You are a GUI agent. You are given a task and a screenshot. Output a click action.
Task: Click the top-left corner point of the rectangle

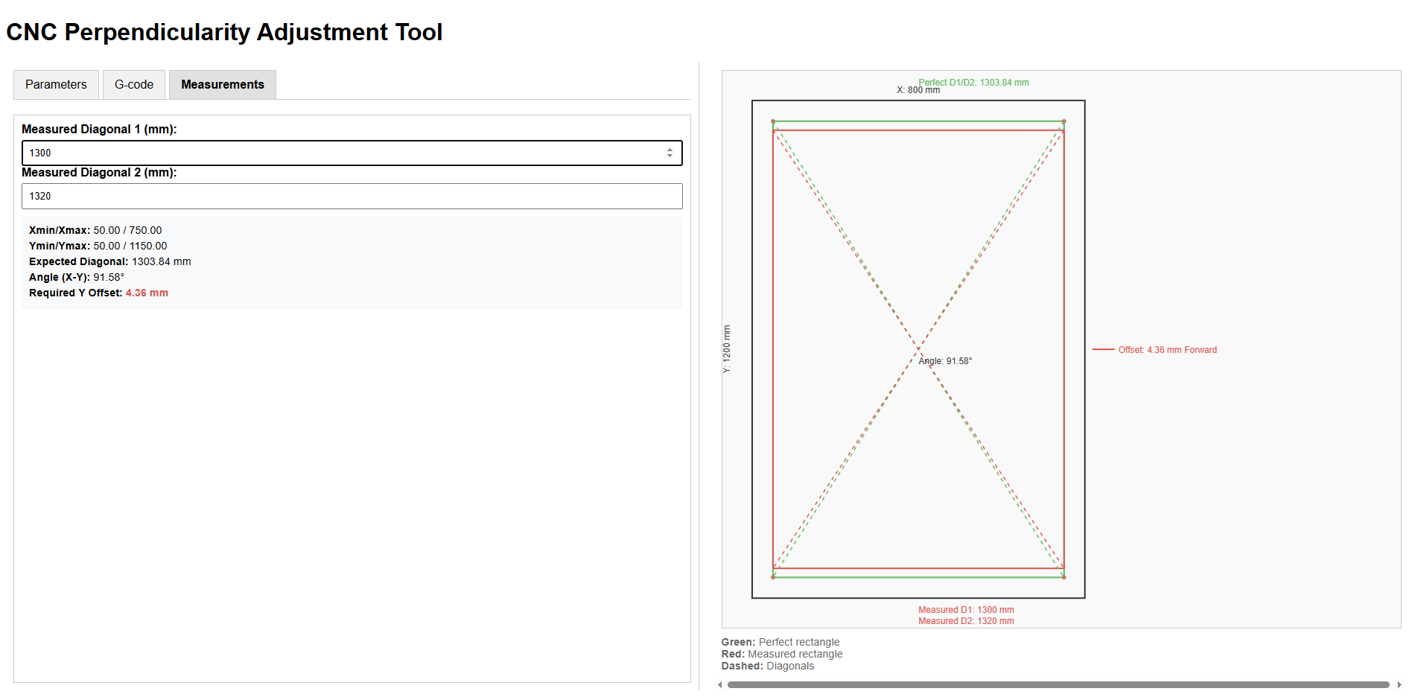pyautogui.click(x=773, y=121)
